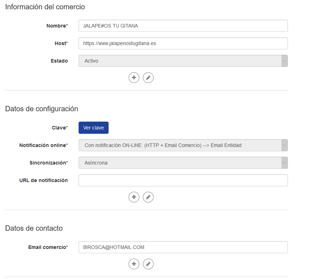The image size is (314, 279).
Task: Click the Sincronización dropdown arrow
Action: pos(284,163)
